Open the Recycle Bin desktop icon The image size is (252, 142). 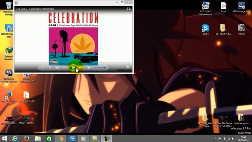pyautogui.click(x=9, y=9)
